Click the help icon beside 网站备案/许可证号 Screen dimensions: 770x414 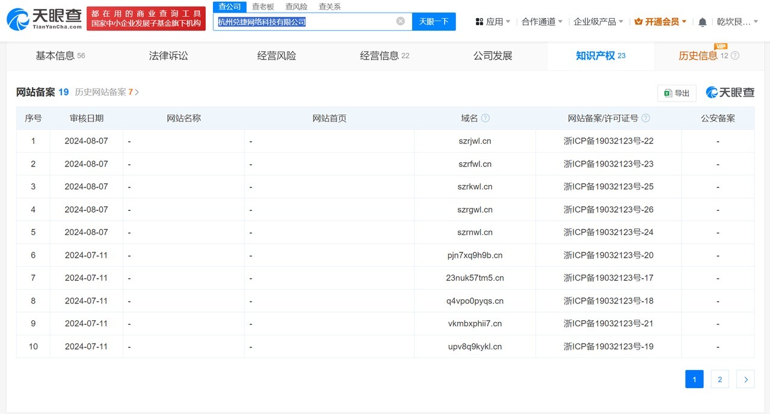click(645, 118)
